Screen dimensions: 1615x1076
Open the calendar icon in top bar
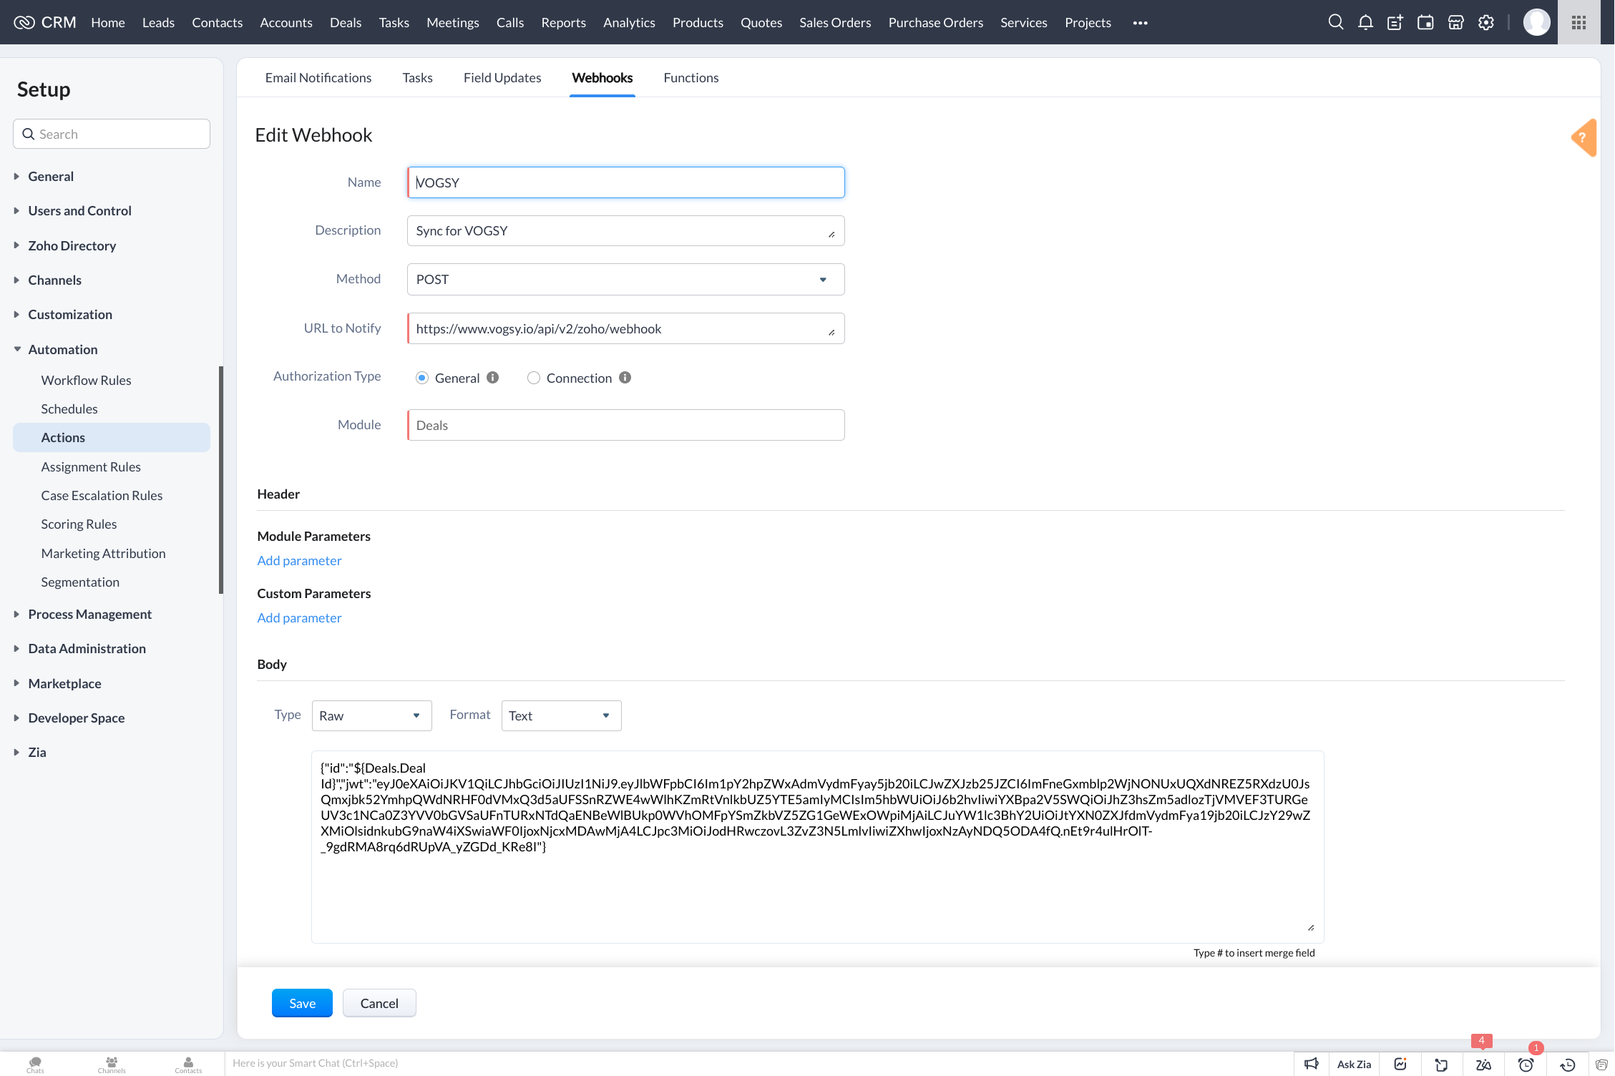1425,22
